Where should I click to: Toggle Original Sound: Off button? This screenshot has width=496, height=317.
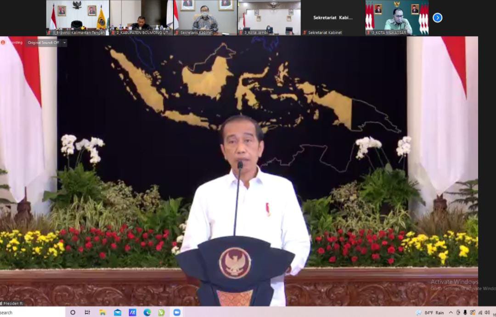point(43,43)
